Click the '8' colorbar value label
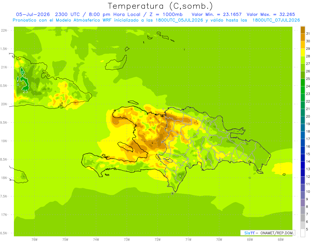Screen dimensions: 315x243 (307, 207)
